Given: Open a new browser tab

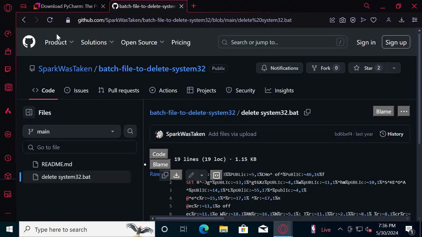Looking at the screenshot, I should [x=194, y=6].
